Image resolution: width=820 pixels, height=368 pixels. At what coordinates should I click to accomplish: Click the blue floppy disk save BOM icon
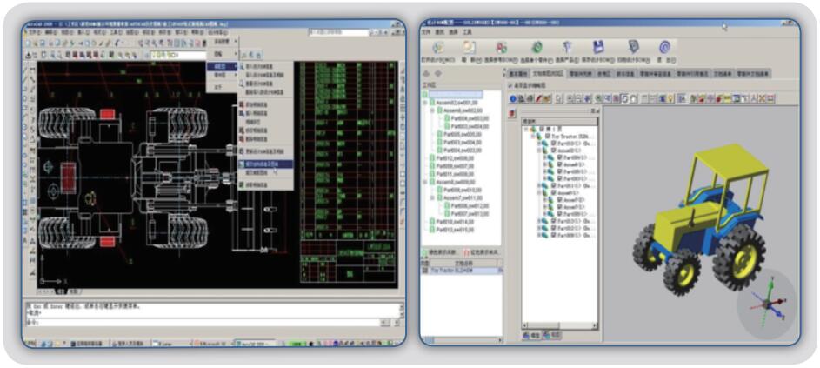click(598, 47)
